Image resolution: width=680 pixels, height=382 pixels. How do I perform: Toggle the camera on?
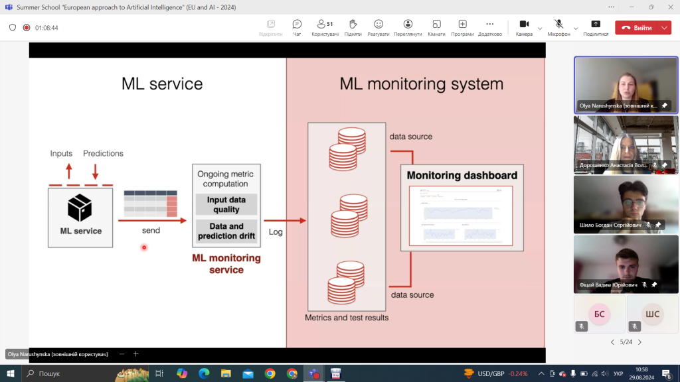click(524, 27)
